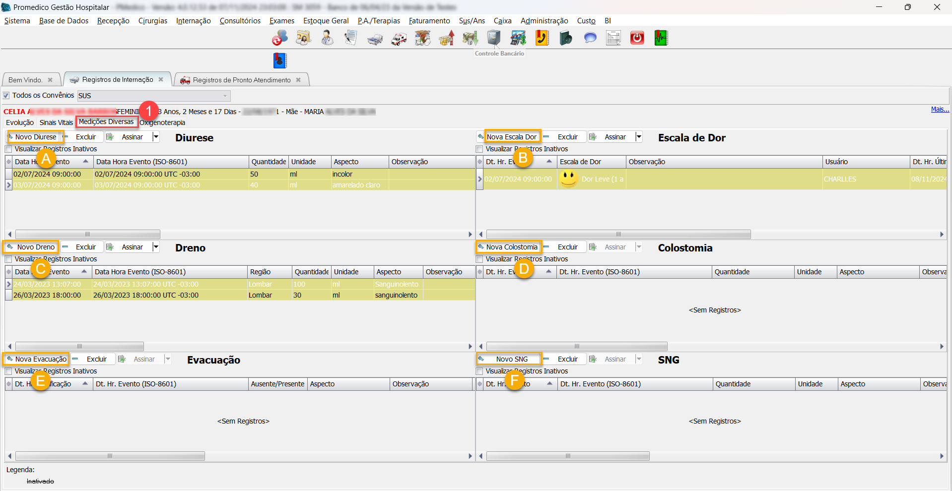Click the Diurese table horizontal scrollbar
The width and height of the screenshot is (952, 491).
(x=88, y=234)
